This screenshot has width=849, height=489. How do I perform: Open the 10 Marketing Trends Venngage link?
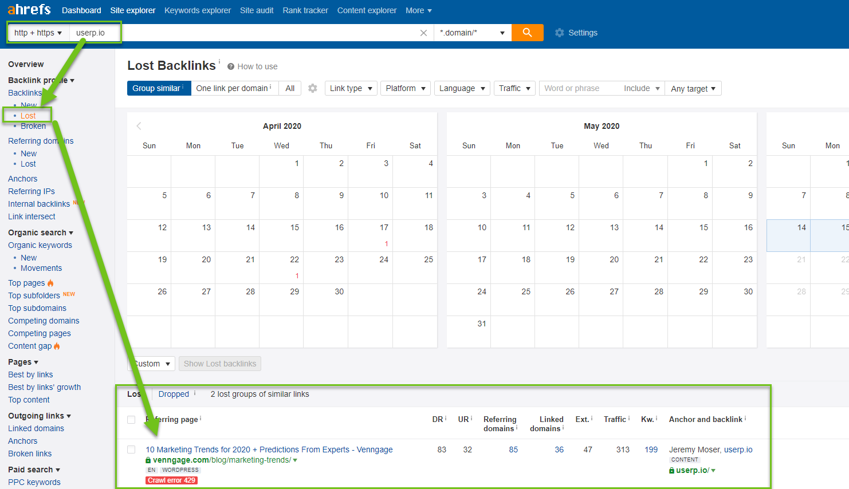(x=269, y=449)
